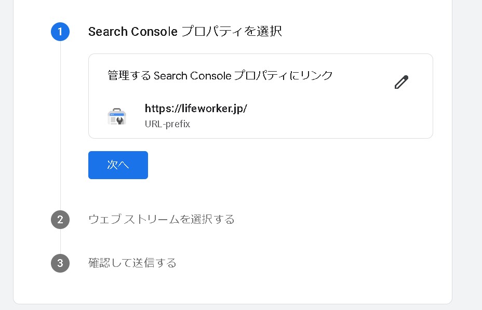Viewport: 482px width, 310px height.
Task: Click the Search Console property icon
Action: [117, 116]
